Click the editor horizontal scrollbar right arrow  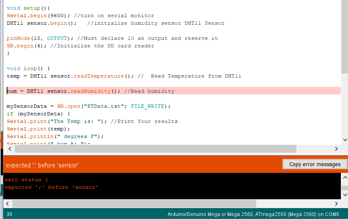tap(336, 149)
